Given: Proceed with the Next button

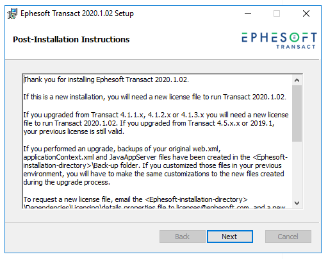Looking at the screenshot, I should tap(230, 237).
